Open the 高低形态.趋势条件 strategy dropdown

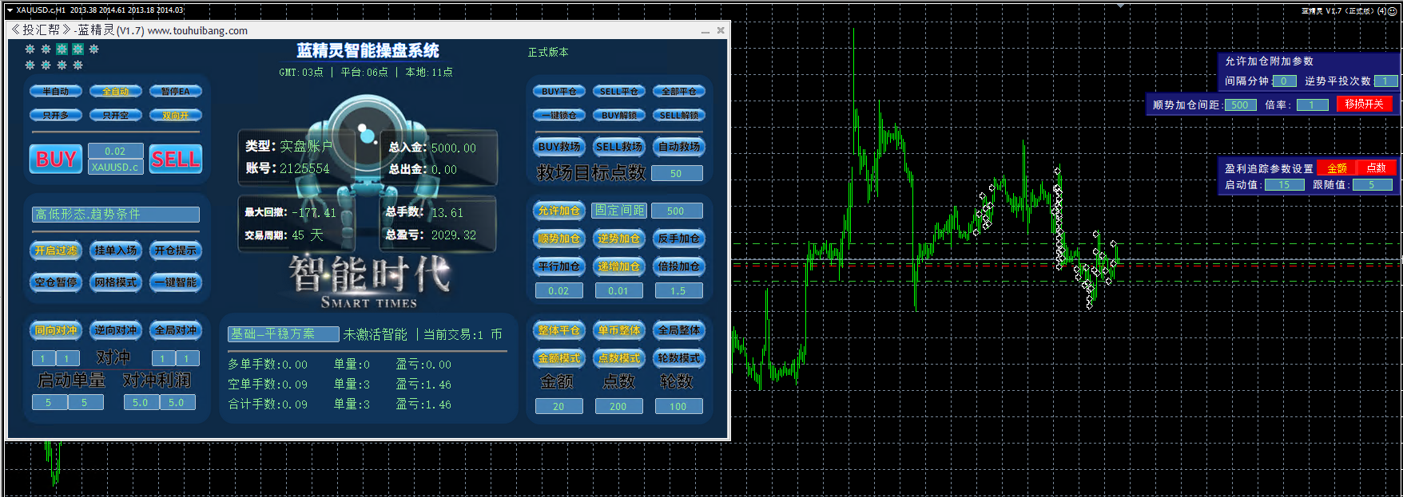coord(116,214)
